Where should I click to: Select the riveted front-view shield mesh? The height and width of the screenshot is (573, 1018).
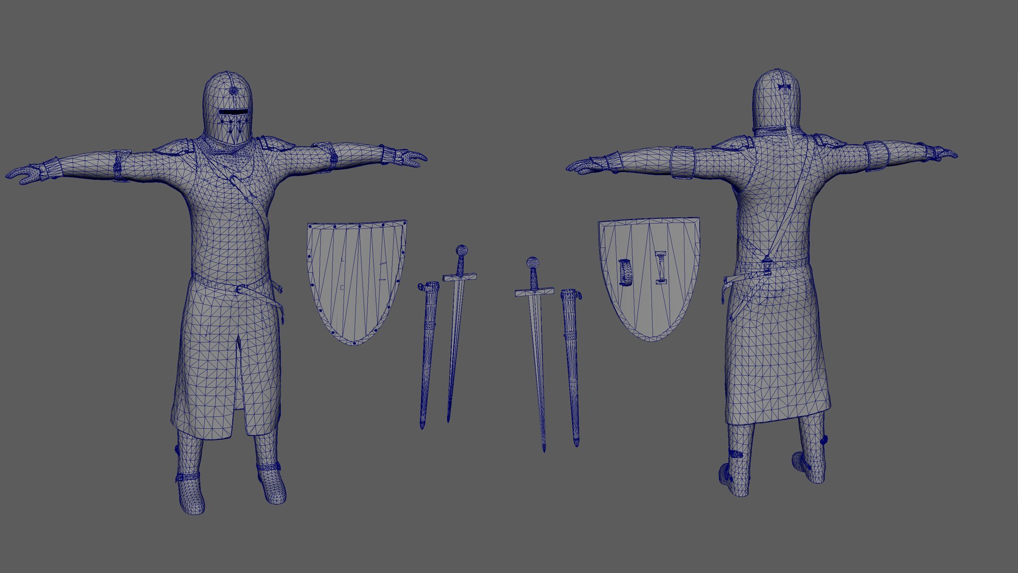[x=357, y=283]
